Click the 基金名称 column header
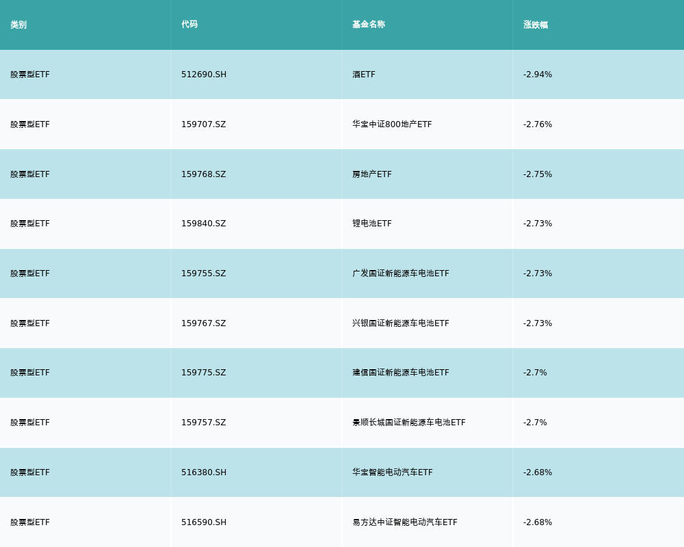 pos(369,25)
